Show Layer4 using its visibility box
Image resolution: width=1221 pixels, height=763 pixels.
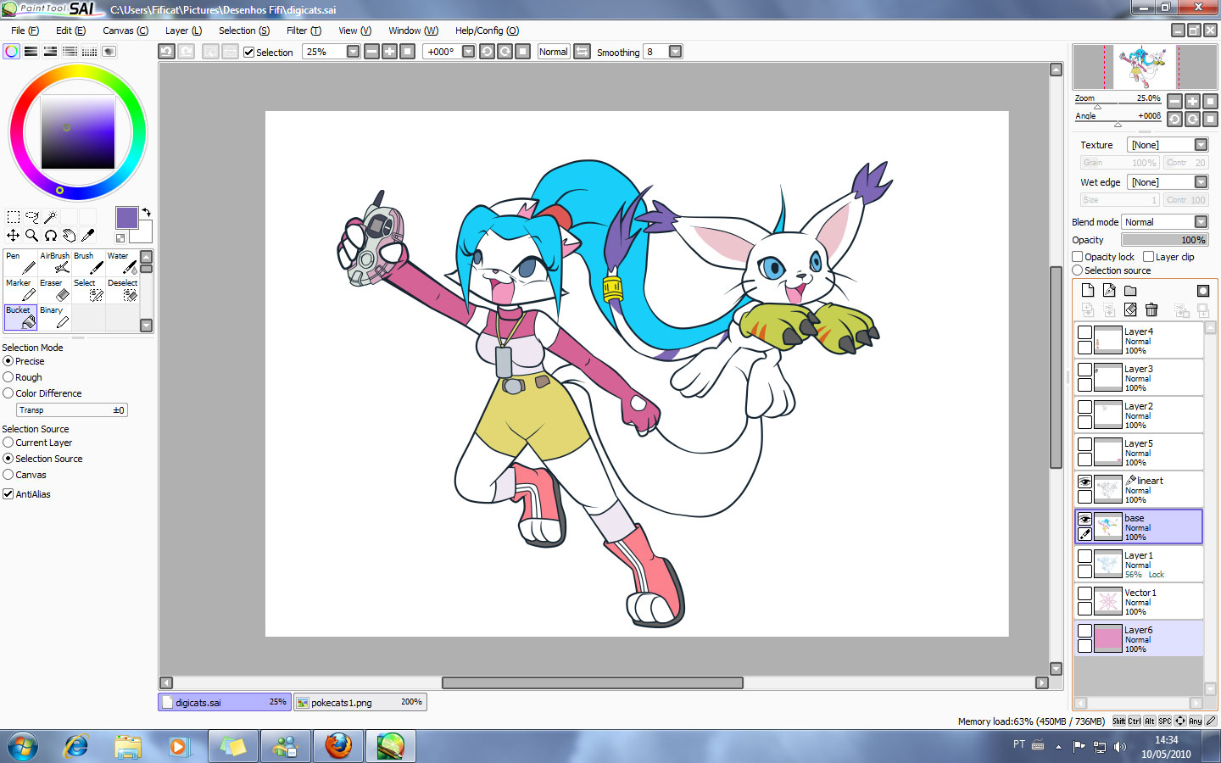coord(1084,332)
